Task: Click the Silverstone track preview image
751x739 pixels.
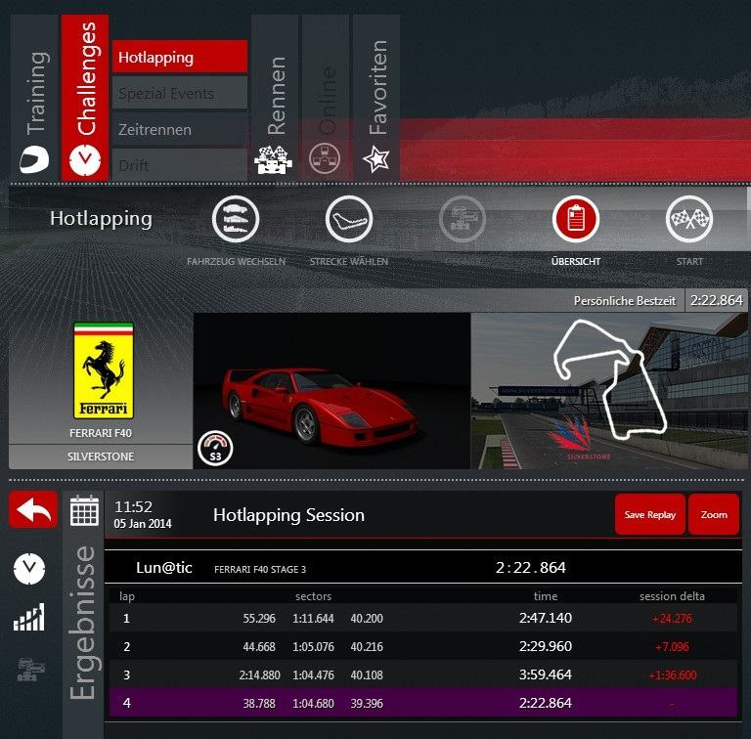Action: coord(609,391)
